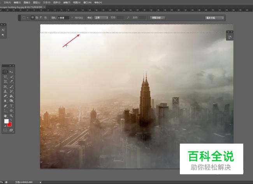Open the white foreground color picker

pos(6,121)
